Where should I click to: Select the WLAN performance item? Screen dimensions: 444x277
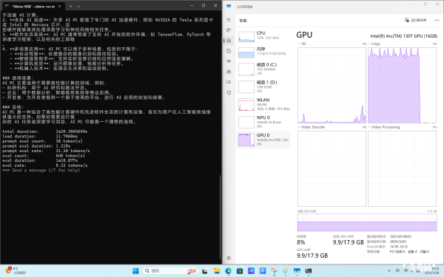(263, 104)
